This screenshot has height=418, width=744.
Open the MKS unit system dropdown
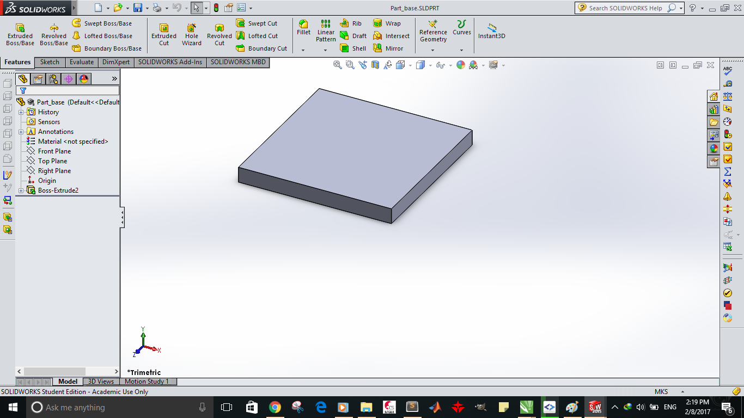tap(682, 392)
